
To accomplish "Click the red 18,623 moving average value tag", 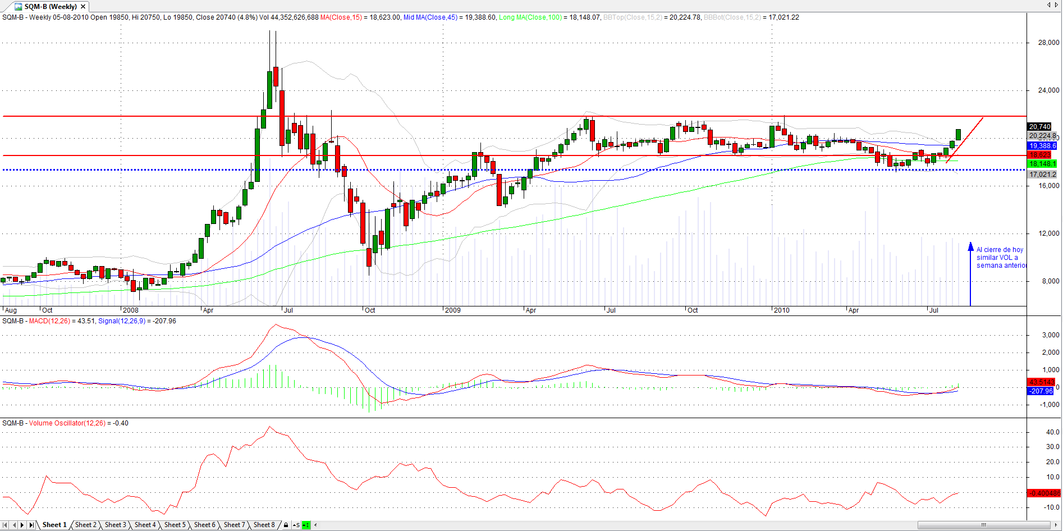I will click(1039, 155).
